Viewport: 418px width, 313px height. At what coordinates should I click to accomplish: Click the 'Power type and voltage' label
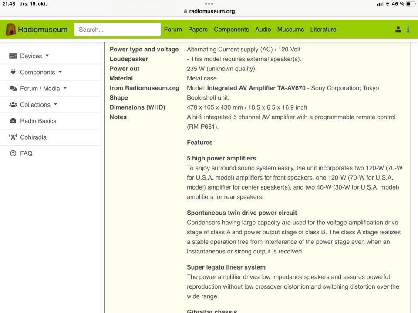[x=144, y=49]
